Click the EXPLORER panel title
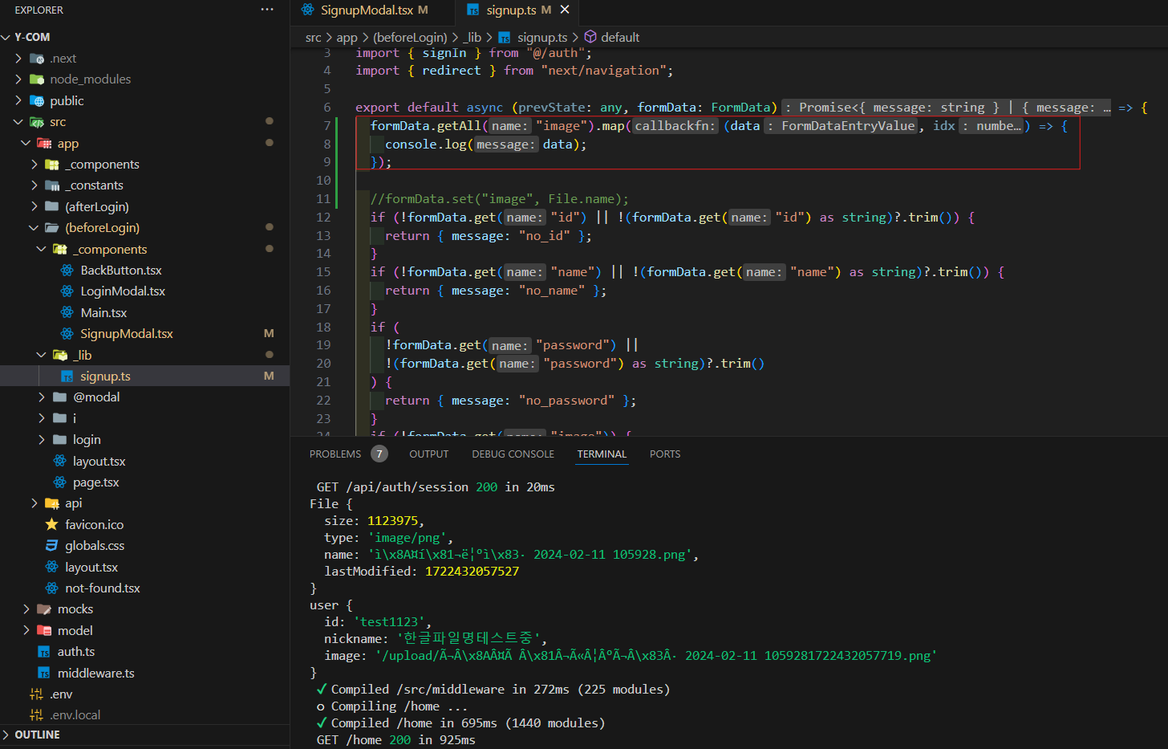The width and height of the screenshot is (1168, 749). click(39, 10)
